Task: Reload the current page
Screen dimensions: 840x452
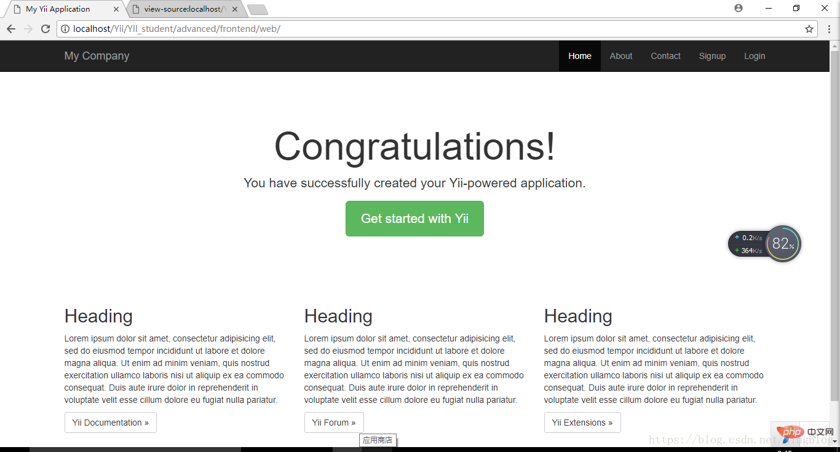Action: (x=46, y=29)
